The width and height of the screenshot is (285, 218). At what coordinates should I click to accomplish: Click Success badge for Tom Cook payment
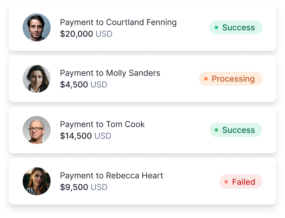[236, 130]
